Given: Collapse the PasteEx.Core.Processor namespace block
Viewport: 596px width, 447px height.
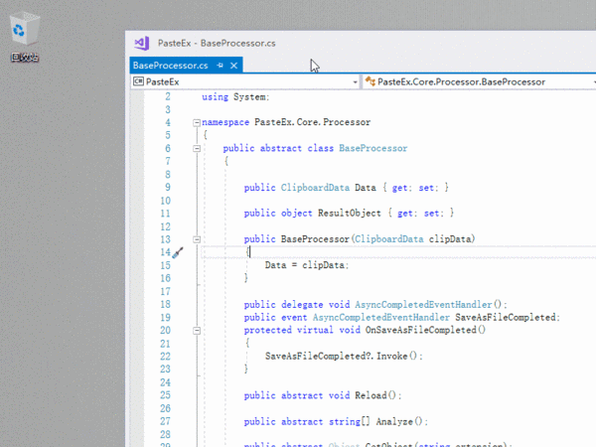Looking at the screenshot, I should coord(197,122).
